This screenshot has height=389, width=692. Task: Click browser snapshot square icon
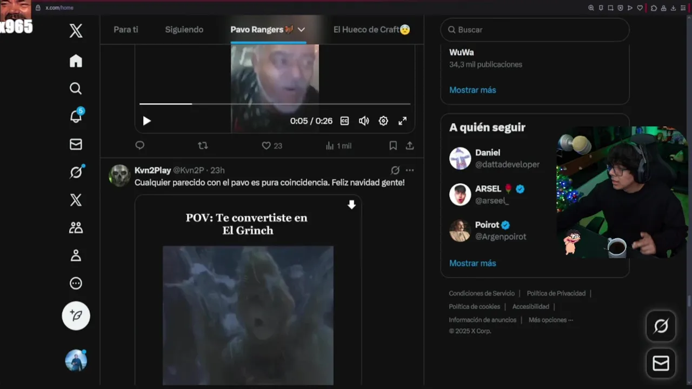pyautogui.click(x=610, y=8)
